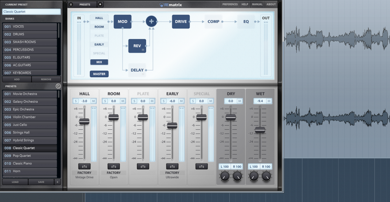Image resolution: width=390 pixels, height=202 pixels.
Task: Mute the WET channel
Action: (269, 101)
